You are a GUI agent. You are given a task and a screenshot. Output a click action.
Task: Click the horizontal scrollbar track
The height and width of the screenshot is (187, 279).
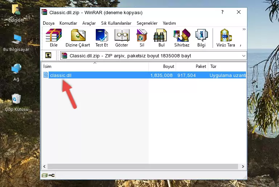[143, 167]
